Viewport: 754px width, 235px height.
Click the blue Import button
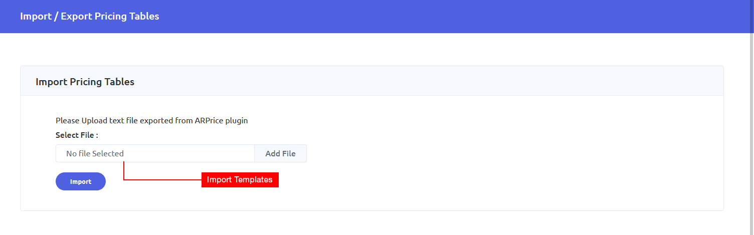coord(81,181)
